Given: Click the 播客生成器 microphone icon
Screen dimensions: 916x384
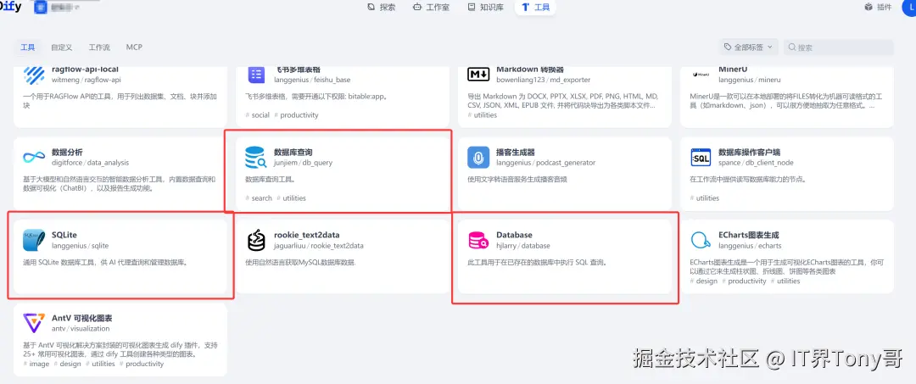Looking at the screenshot, I should coord(478,158).
